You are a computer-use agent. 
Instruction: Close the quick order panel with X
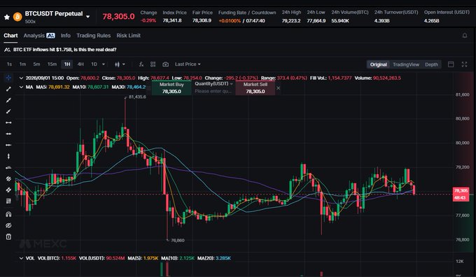coord(278,88)
